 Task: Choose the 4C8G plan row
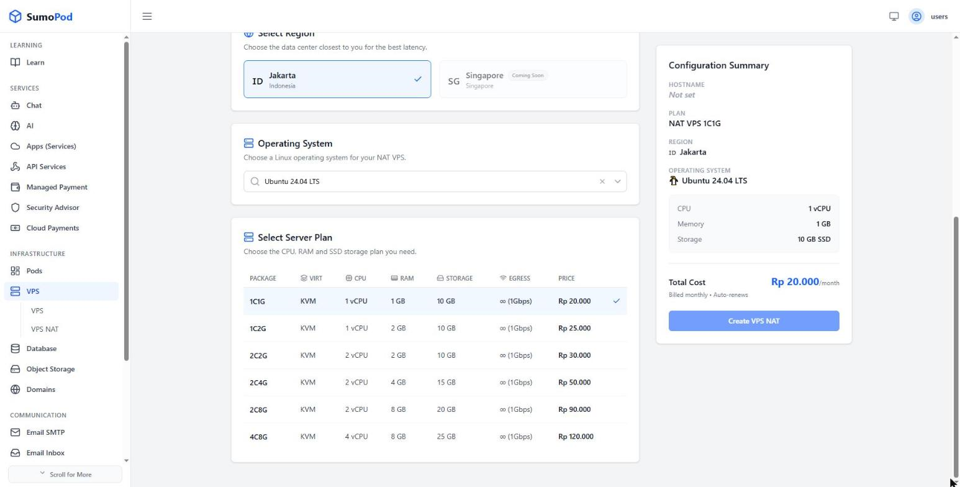pyautogui.click(x=435, y=437)
